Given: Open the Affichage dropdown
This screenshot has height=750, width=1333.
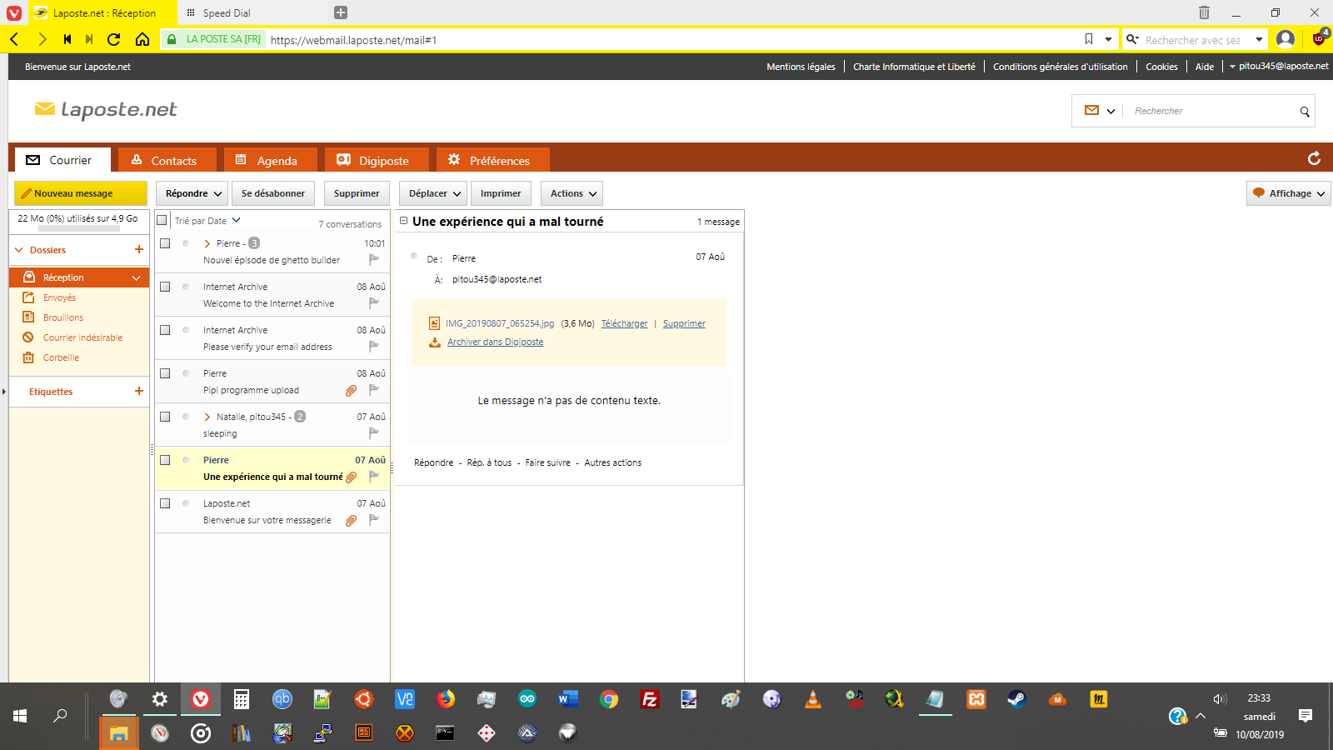Looking at the screenshot, I should [x=1289, y=193].
